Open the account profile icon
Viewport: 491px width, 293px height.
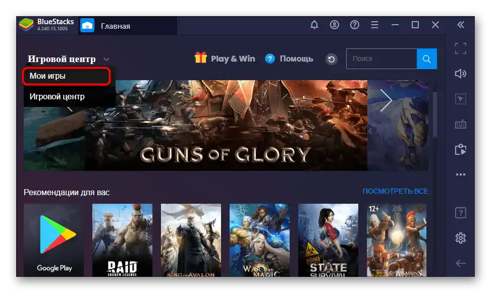[x=335, y=25]
